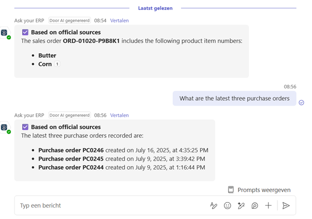Image resolution: width=312 pixels, height=219 pixels.
Task: Click Prompts weergeven button
Action: (259, 190)
